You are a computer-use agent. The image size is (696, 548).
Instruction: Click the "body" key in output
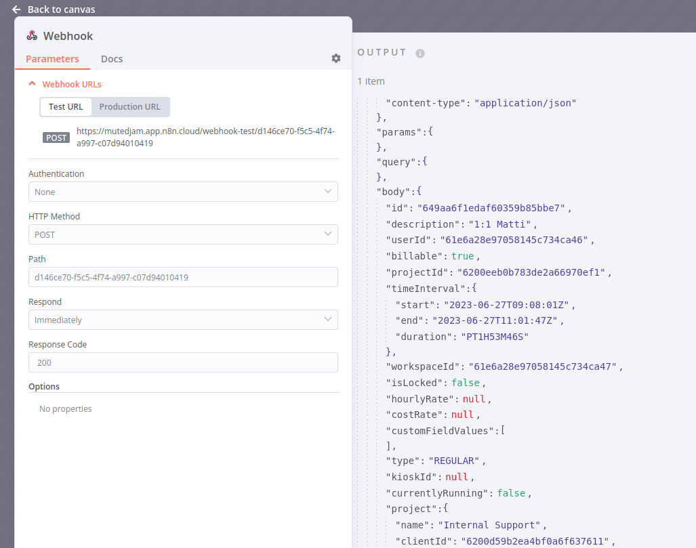pos(394,192)
